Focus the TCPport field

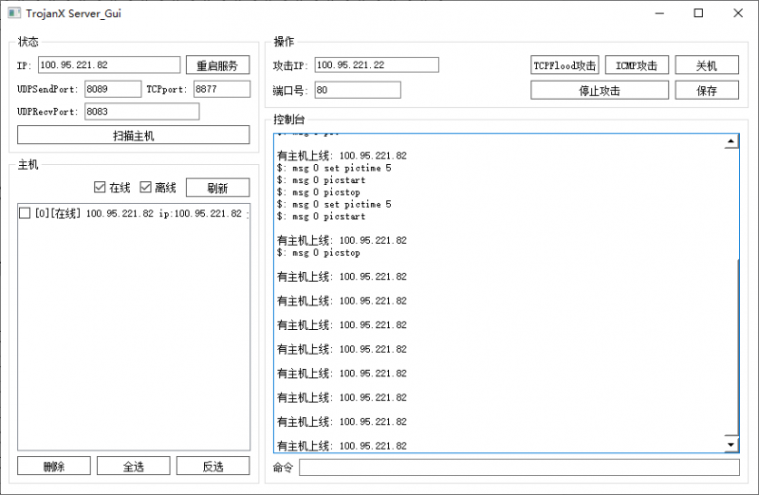click(x=222, y=89)
